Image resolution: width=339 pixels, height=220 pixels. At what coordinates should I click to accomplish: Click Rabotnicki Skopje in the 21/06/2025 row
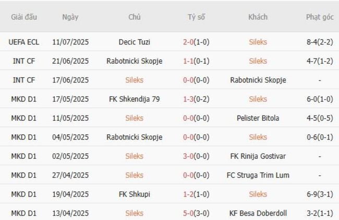[134, 61]
